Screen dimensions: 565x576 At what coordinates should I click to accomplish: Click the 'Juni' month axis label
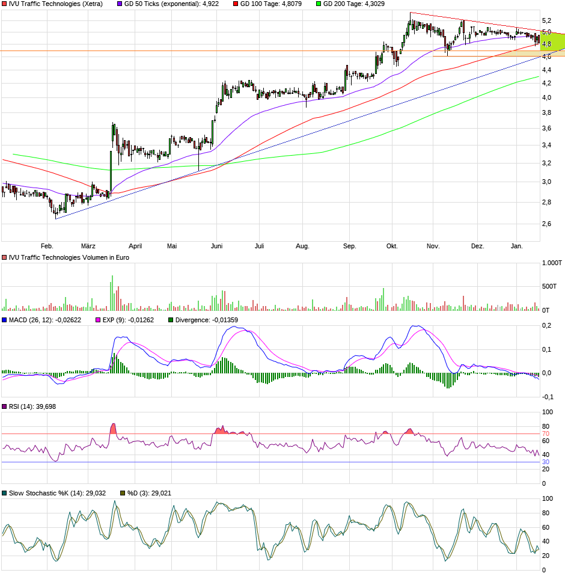click(x=216, y=246)
